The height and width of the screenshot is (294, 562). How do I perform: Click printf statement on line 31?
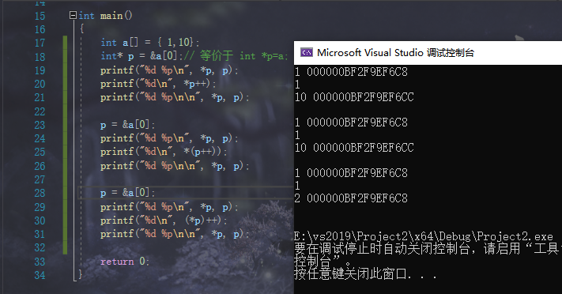coord(175,234)
